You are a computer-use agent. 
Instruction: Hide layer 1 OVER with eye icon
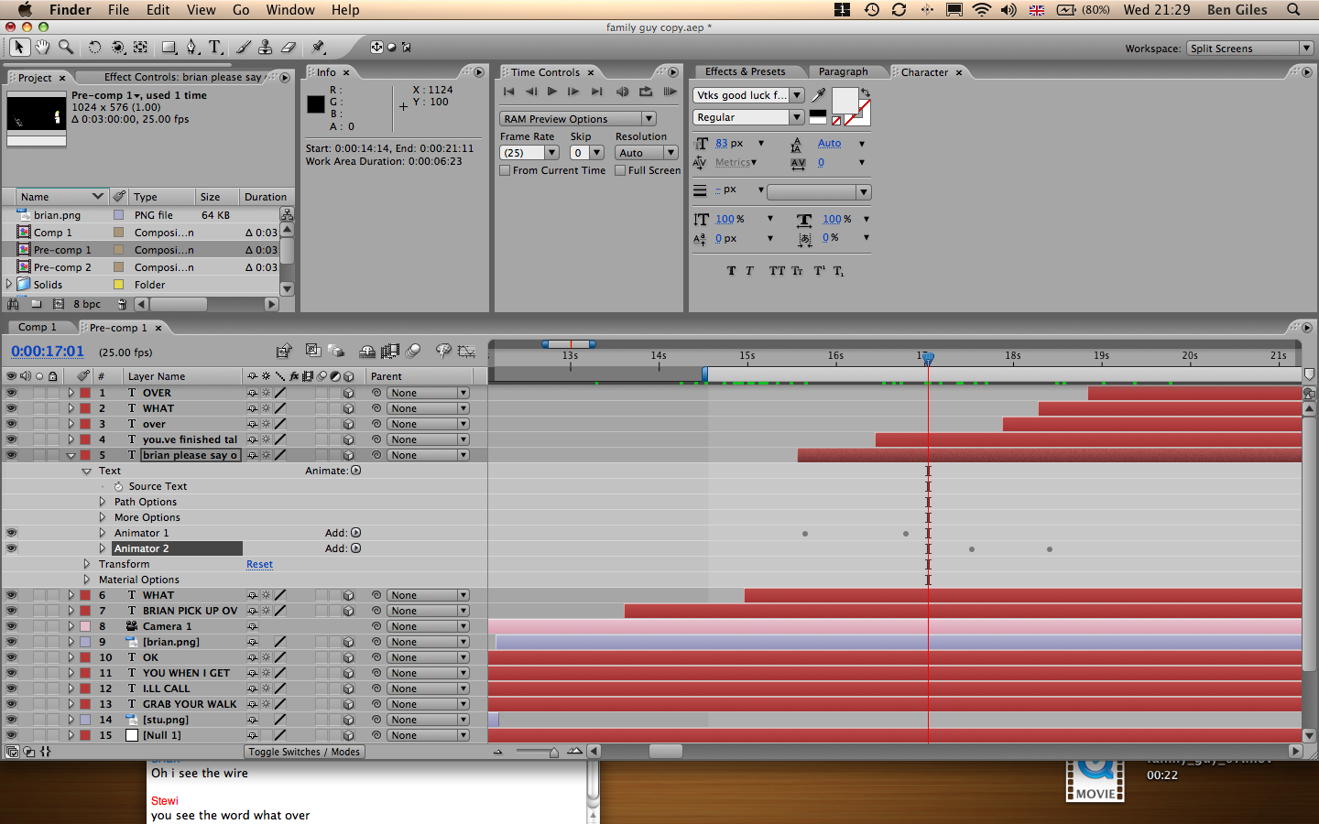11,393
